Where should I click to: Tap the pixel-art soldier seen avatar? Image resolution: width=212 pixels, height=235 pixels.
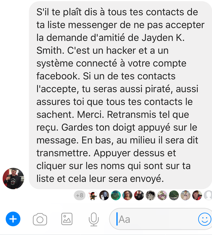(92, 195)
